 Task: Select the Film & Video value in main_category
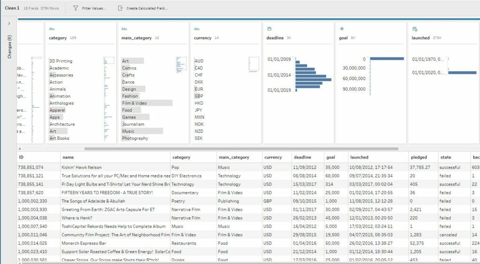(135, 103)
